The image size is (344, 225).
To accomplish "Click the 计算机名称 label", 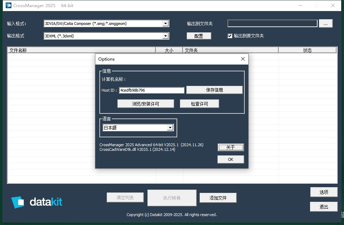I will [x=114, y=79].
